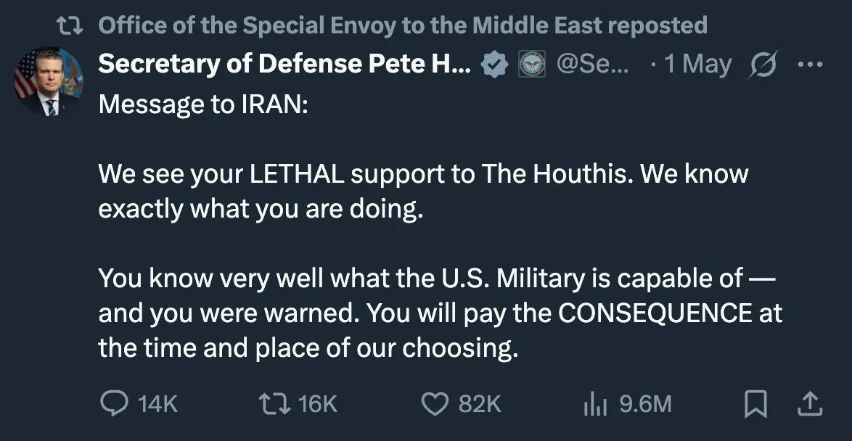Click the Department of Defense affiliation badge
Viewport: 852px width, 441px height.
pos(532,65)
